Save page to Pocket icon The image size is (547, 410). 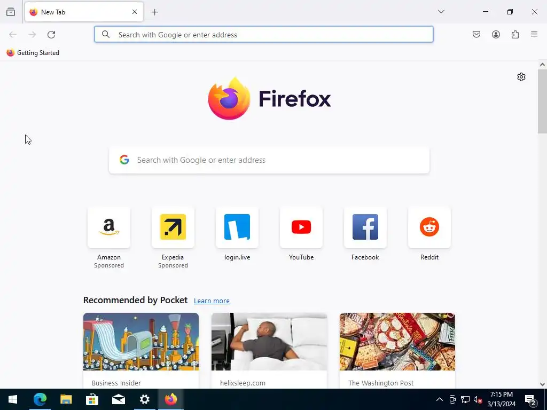[x=476, y=34]
